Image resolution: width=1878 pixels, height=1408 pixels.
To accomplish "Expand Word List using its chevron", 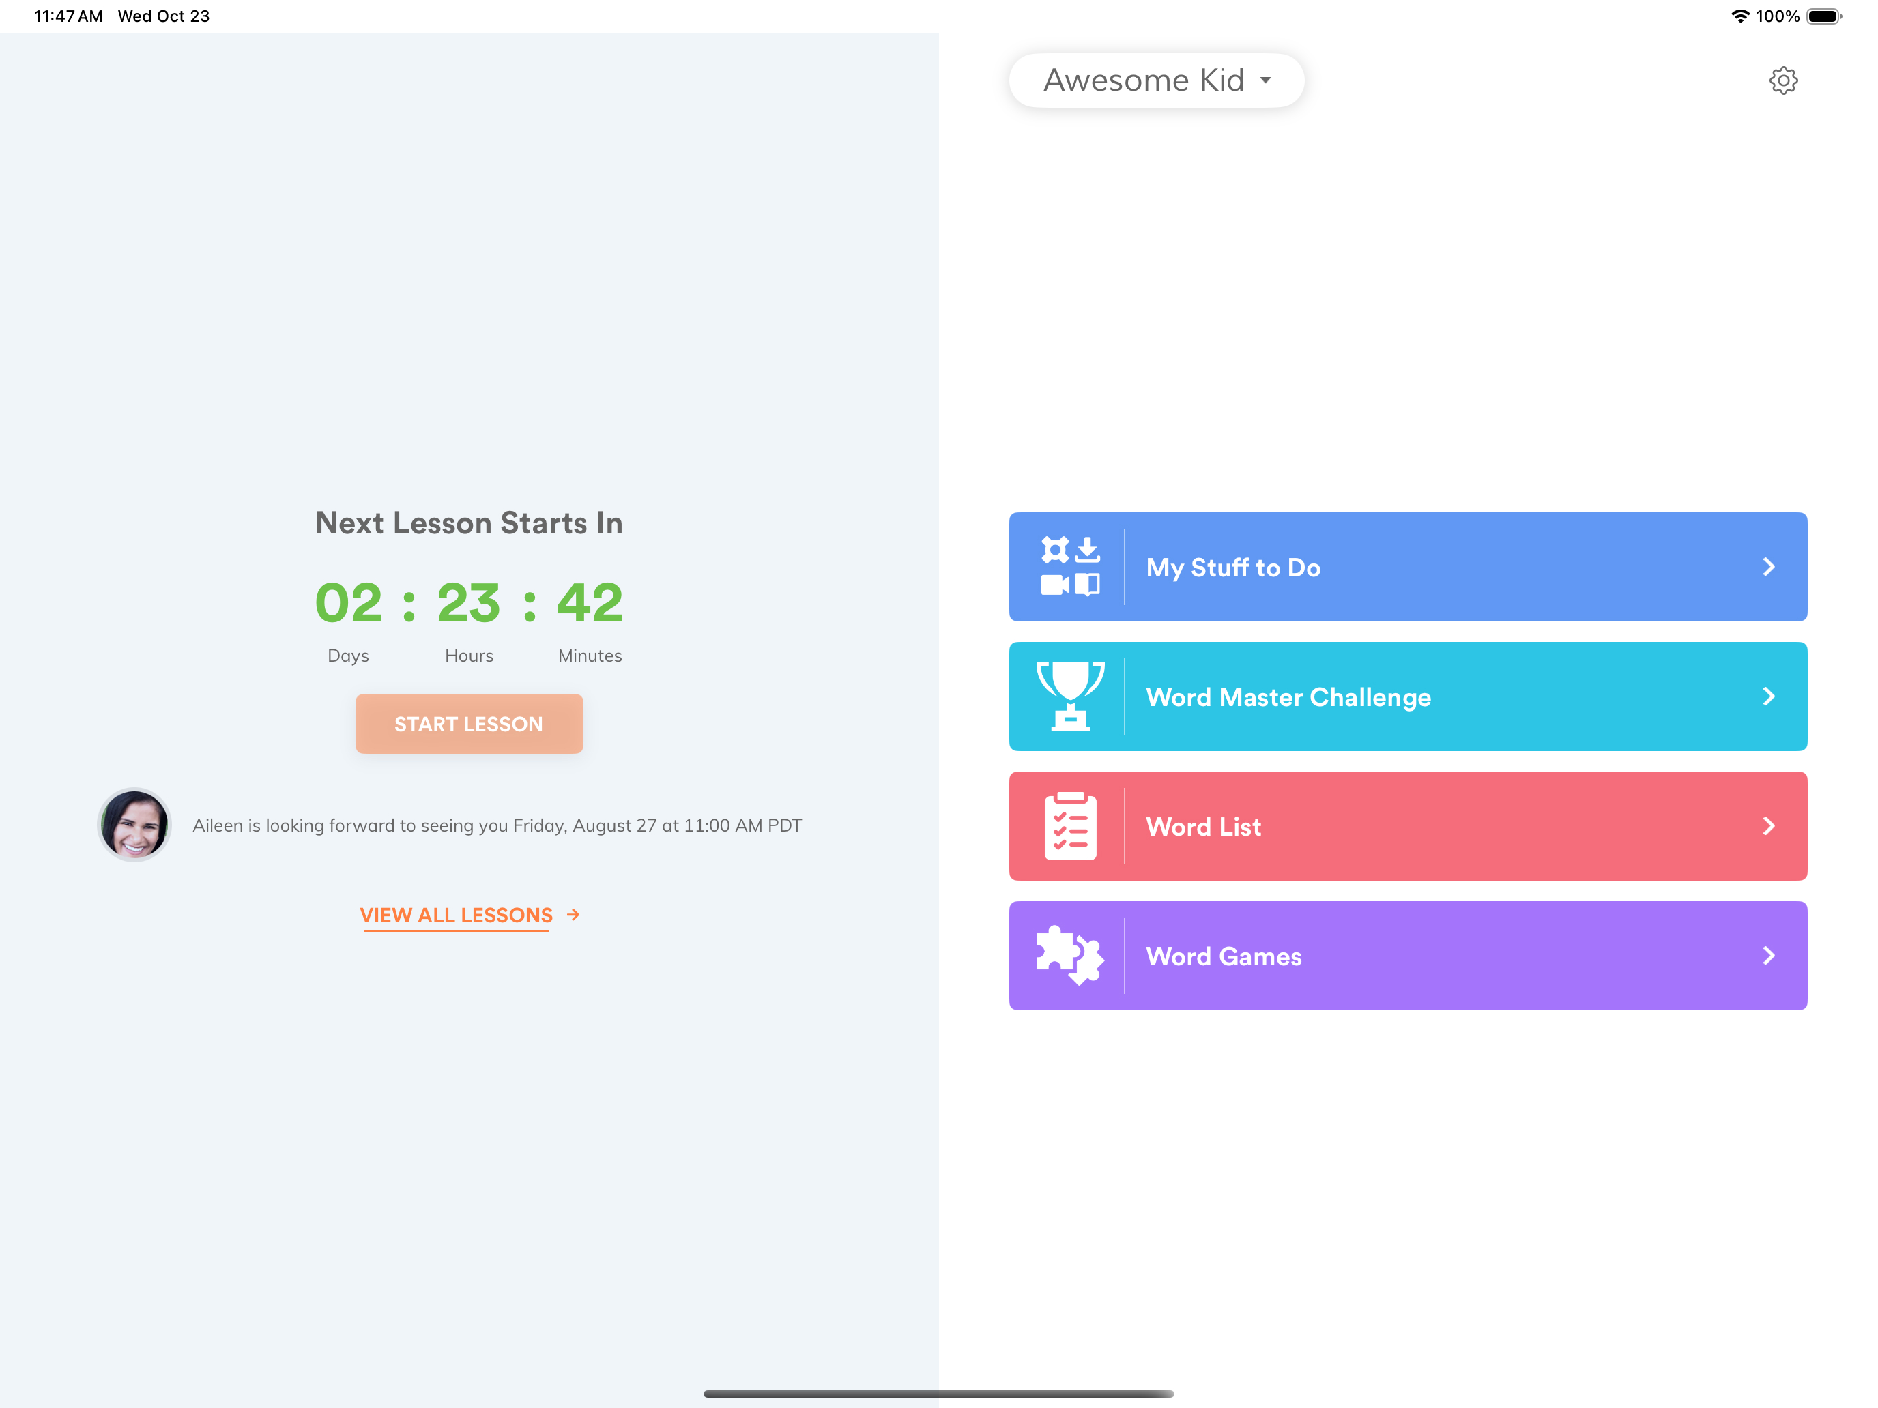I will tap(1769, 826).
